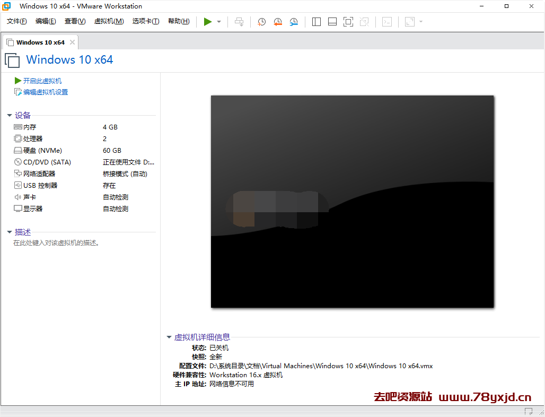Open the power options dropdown arrow
Viewport: 545px width, 417px height.
[x=219, y=22]
